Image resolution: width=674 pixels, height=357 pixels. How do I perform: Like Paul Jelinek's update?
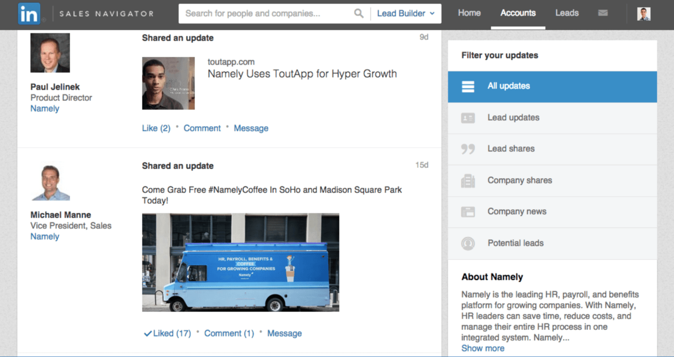click(x=156, y=128)
